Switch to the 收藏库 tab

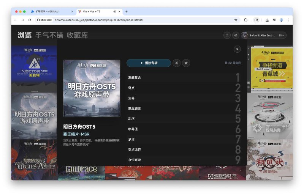tap(78, 35)
